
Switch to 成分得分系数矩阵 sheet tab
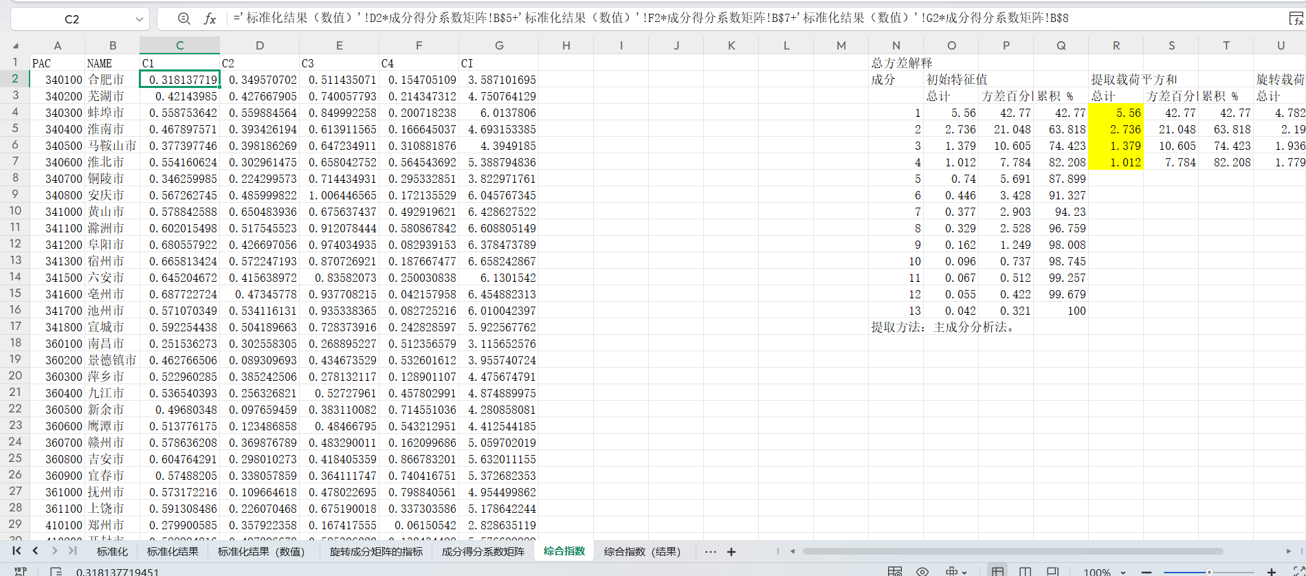coord(483,551)
